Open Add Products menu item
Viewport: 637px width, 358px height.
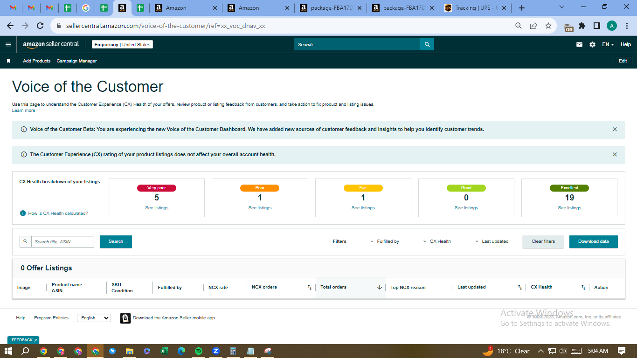pyautogui.click(x=37, y=61)
